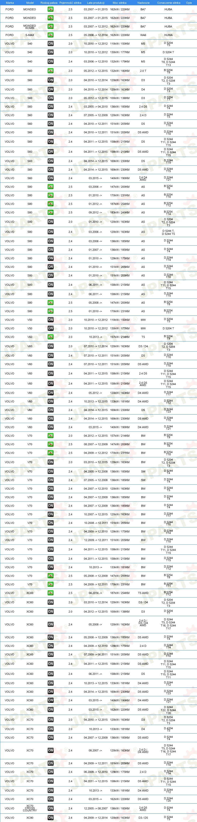Click petrol icon in Ford S-MAX row
197x822 pixels.
click(x=50, y=35)
